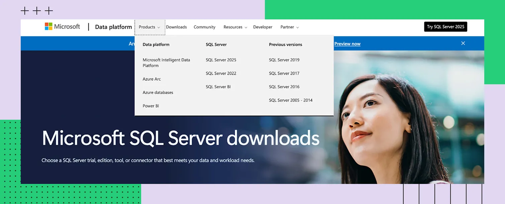Close the blue announcement banner
Viewport: 505px width, 204px height.
(463, 43)
